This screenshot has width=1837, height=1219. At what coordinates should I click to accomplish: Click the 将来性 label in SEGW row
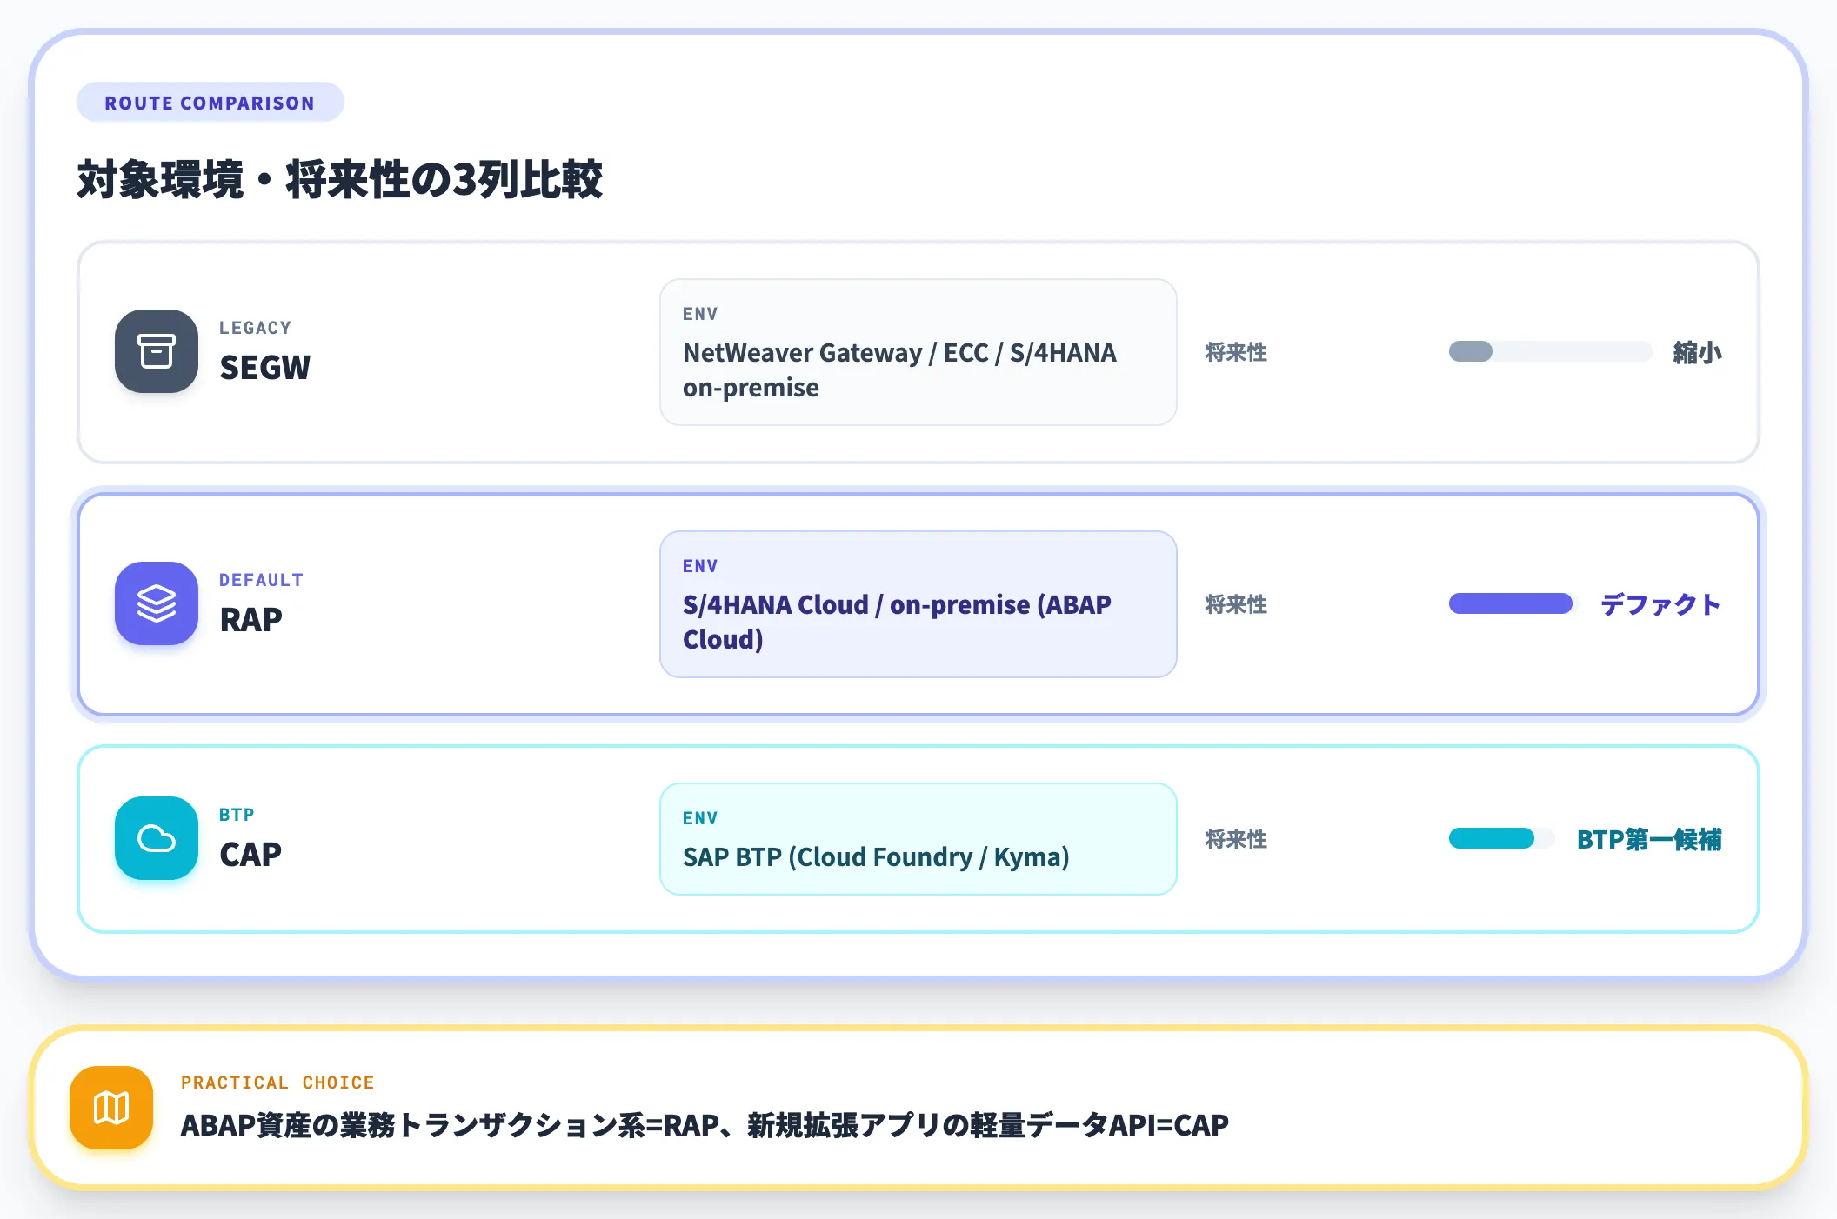1236,352
